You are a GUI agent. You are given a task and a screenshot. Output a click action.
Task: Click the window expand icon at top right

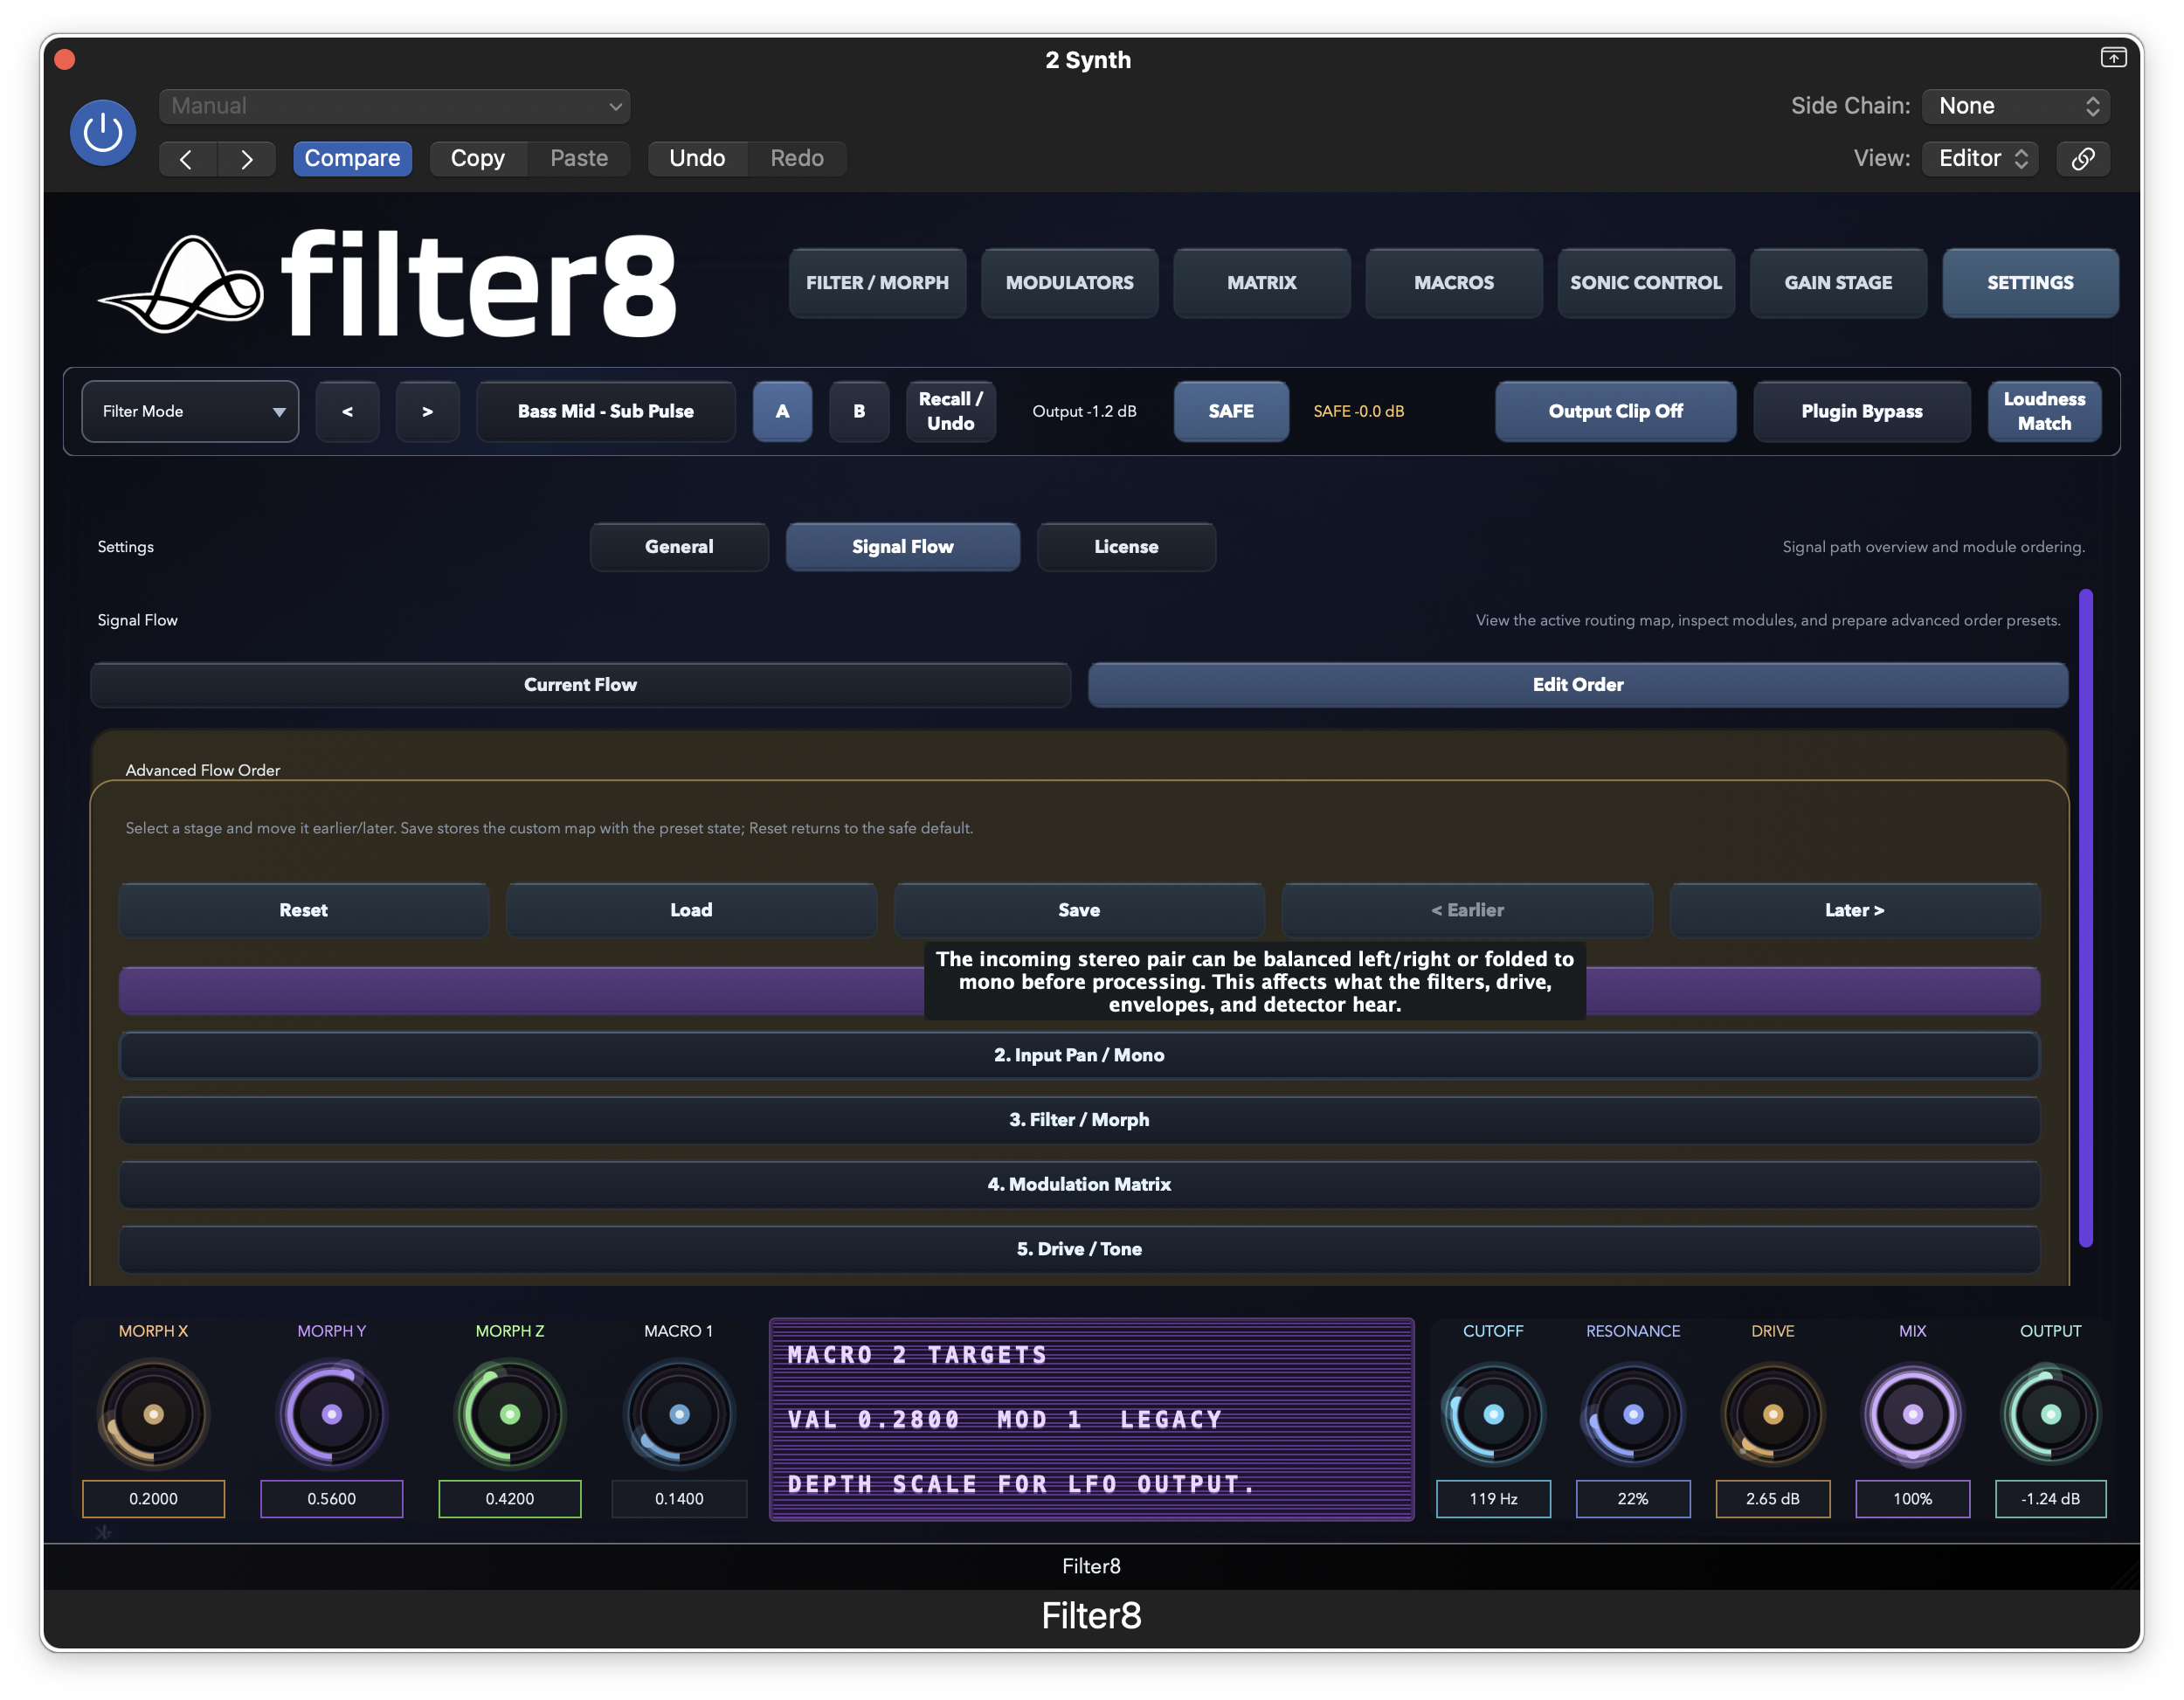[x=2112, y=58]
